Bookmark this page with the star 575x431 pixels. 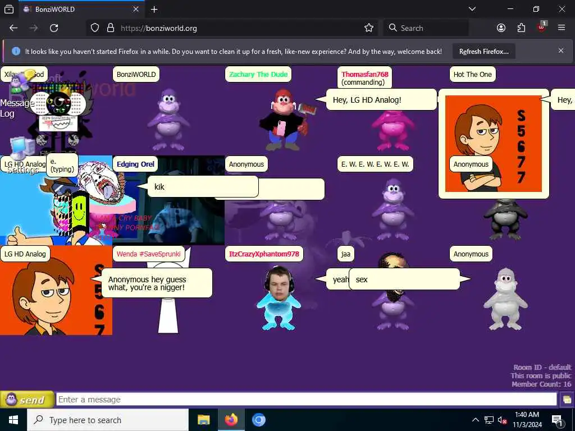[x=369, y=28]
